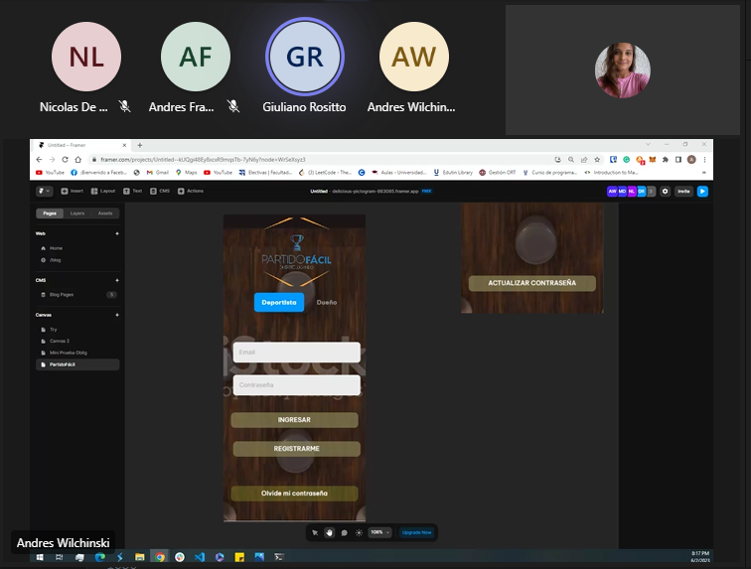751x569 pixels.
Task: Open Visual Studio Code from taskbar
Action: (200, 557)
